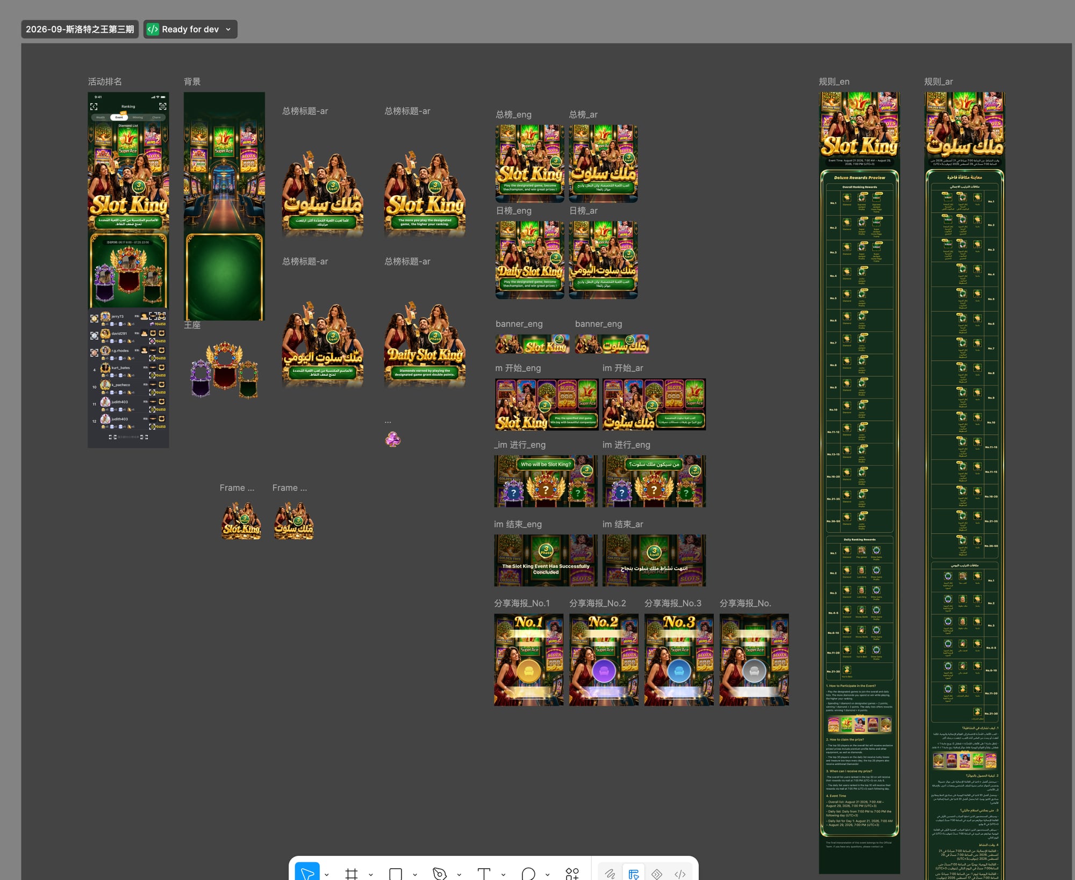Select the Move tool in toolbar
Screen dimensions: 1075x880
point(307,873)
